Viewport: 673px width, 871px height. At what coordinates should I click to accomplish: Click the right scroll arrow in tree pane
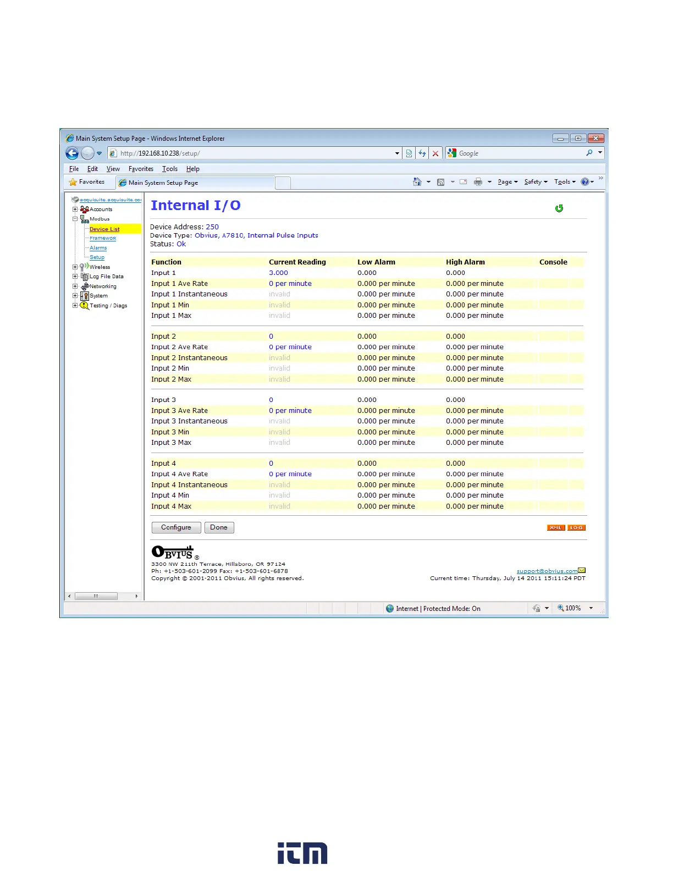(x=136, y=596)
